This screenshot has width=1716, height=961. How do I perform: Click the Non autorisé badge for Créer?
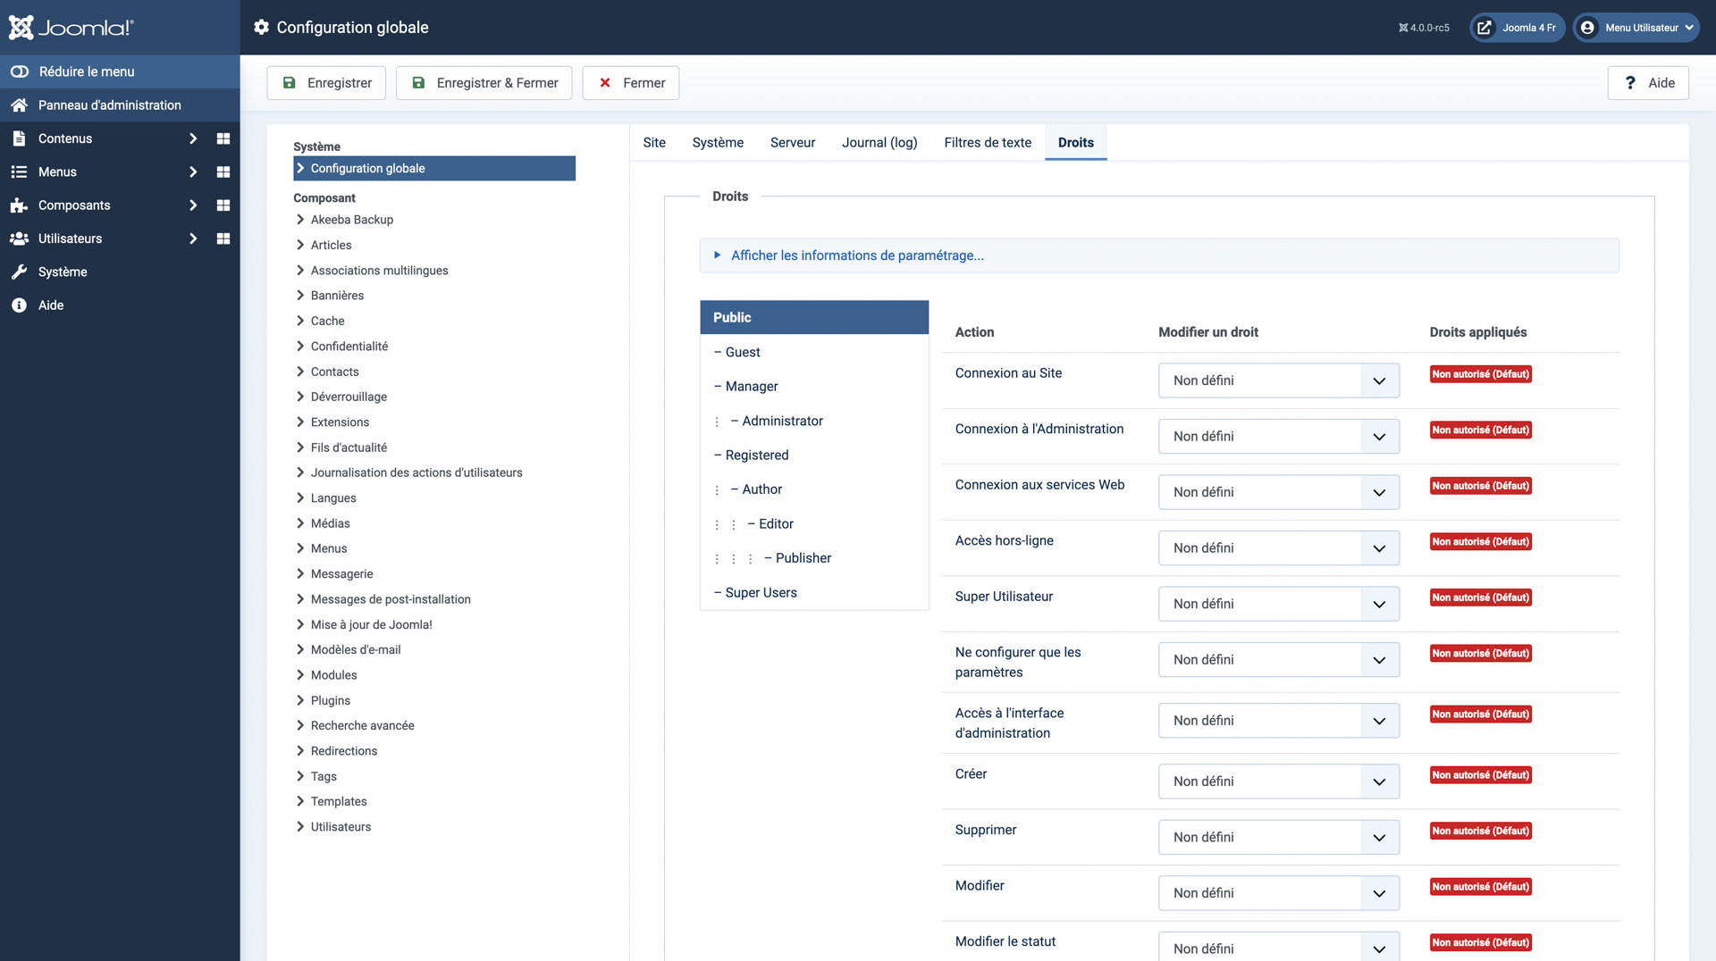pyautogui.click(x=1480, y=775)
